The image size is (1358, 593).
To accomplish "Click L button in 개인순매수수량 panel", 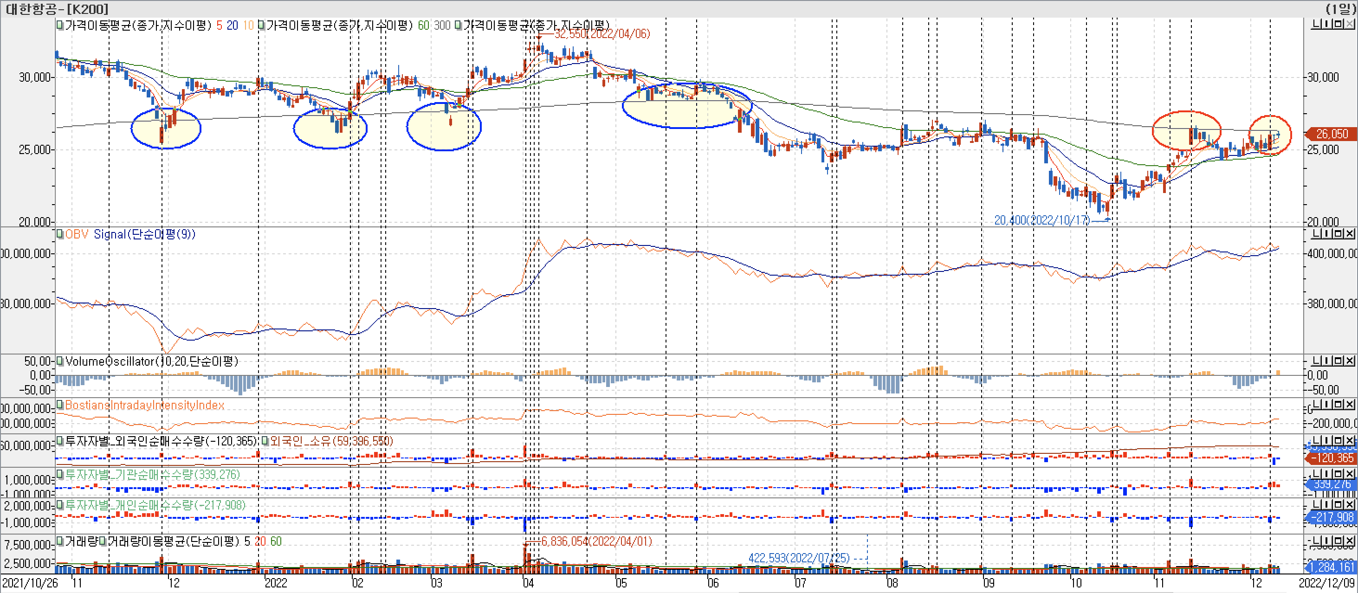I will pos(1316,504).
